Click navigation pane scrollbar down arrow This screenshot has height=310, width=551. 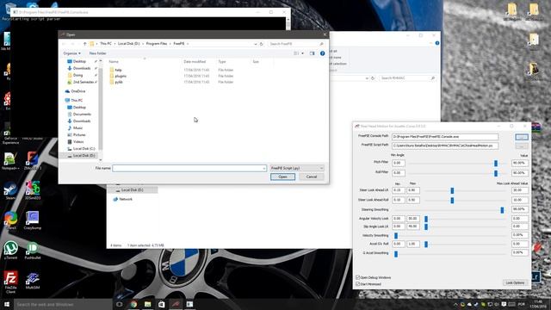pyautogui.click(x=101, y=160)
